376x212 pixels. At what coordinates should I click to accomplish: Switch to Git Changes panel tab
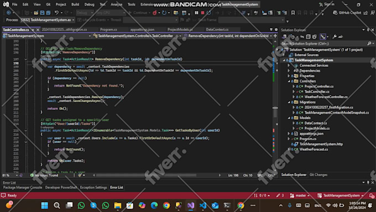[x=318, y=175]
